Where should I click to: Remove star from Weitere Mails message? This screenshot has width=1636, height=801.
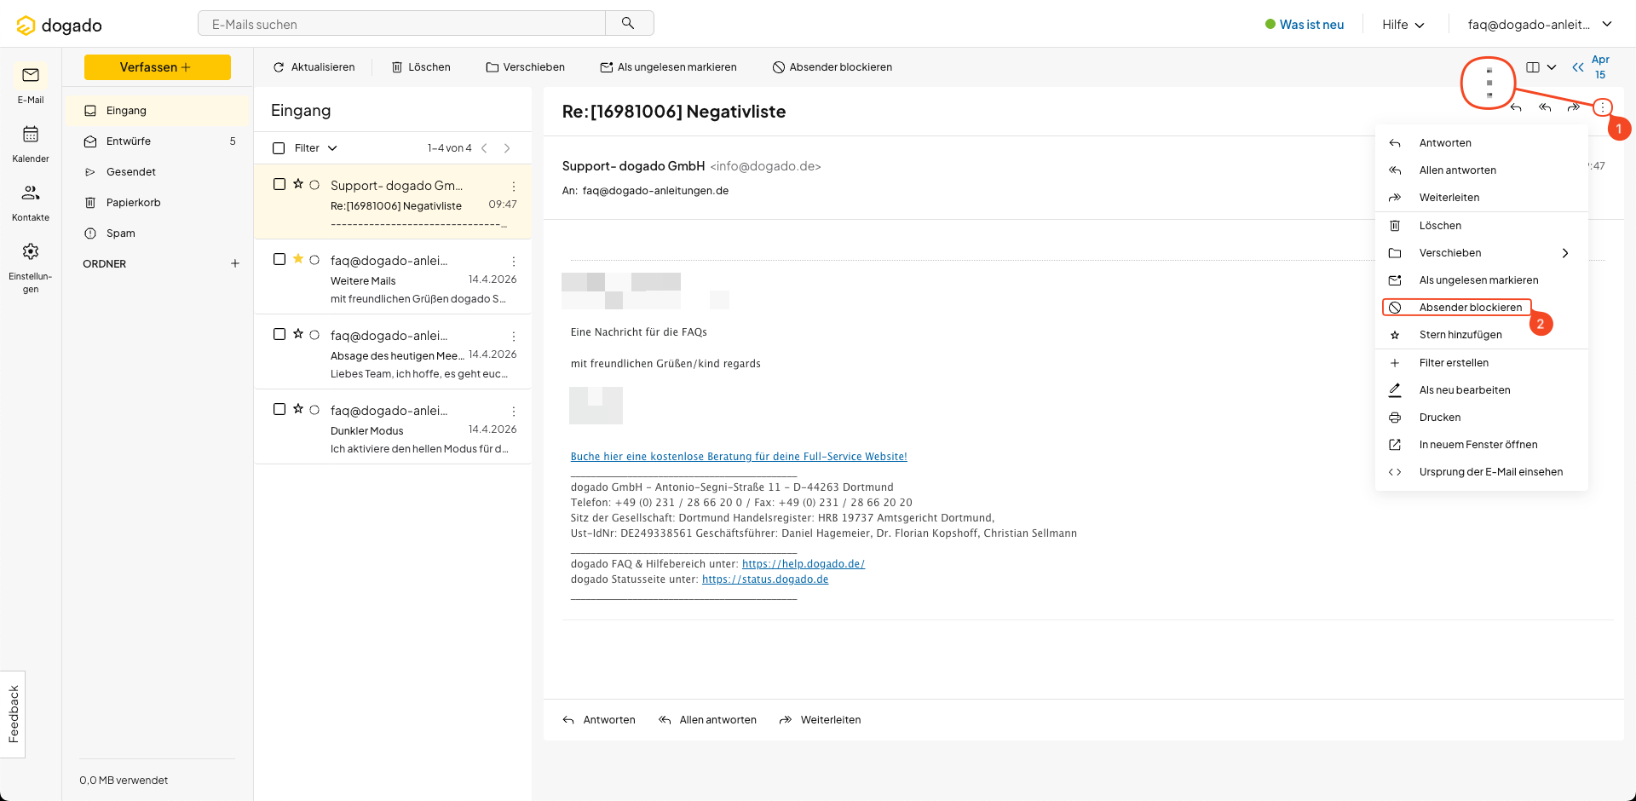[x=298, y=259]
